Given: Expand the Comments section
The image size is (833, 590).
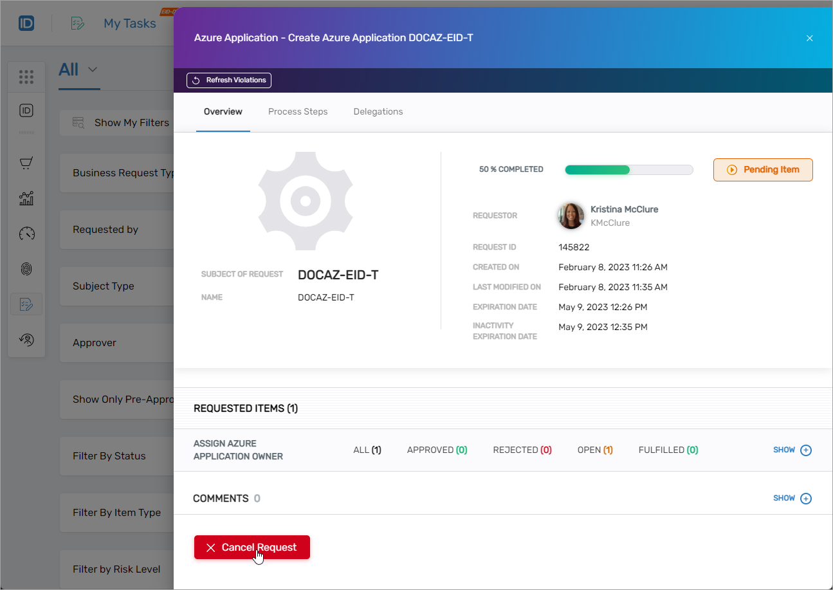Looking at the screenshot, I should [x=792, y=498].
